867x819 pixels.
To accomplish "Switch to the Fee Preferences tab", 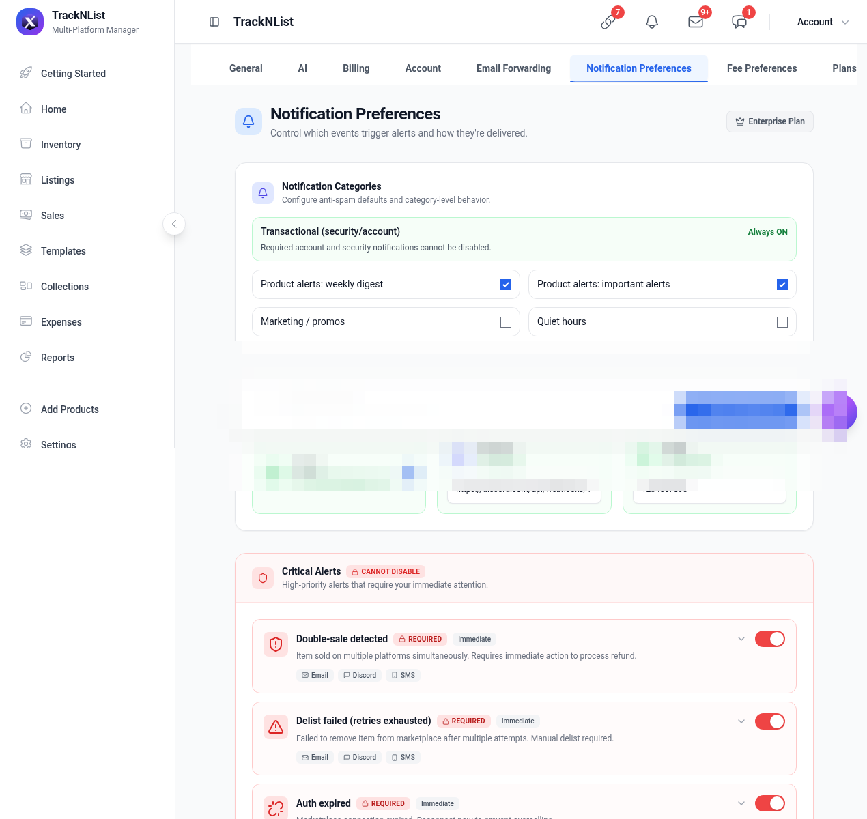I will click(762, 68).
